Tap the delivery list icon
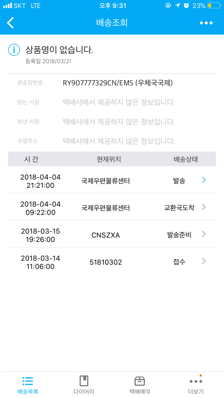 pyautogui.click(x=28, y=381)
